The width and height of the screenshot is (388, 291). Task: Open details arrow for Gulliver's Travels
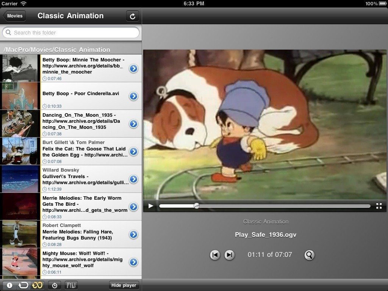point(134,179)
